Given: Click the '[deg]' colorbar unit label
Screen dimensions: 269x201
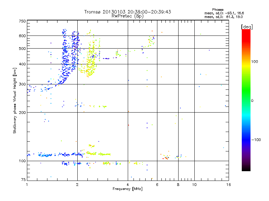Looking at the screenshot, I should (x=247, y=27).
